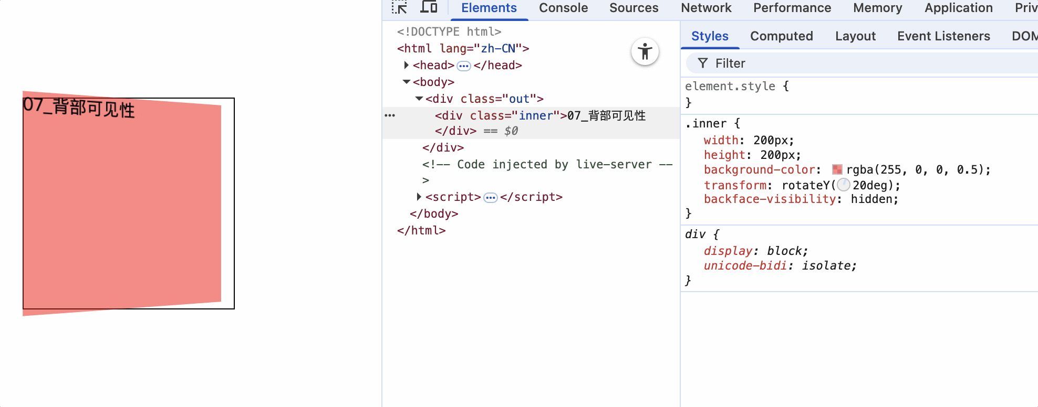The height and width of the screenshot is (407, 1038).
Task: Click the three-dot node actions icon
Action: 390,115
